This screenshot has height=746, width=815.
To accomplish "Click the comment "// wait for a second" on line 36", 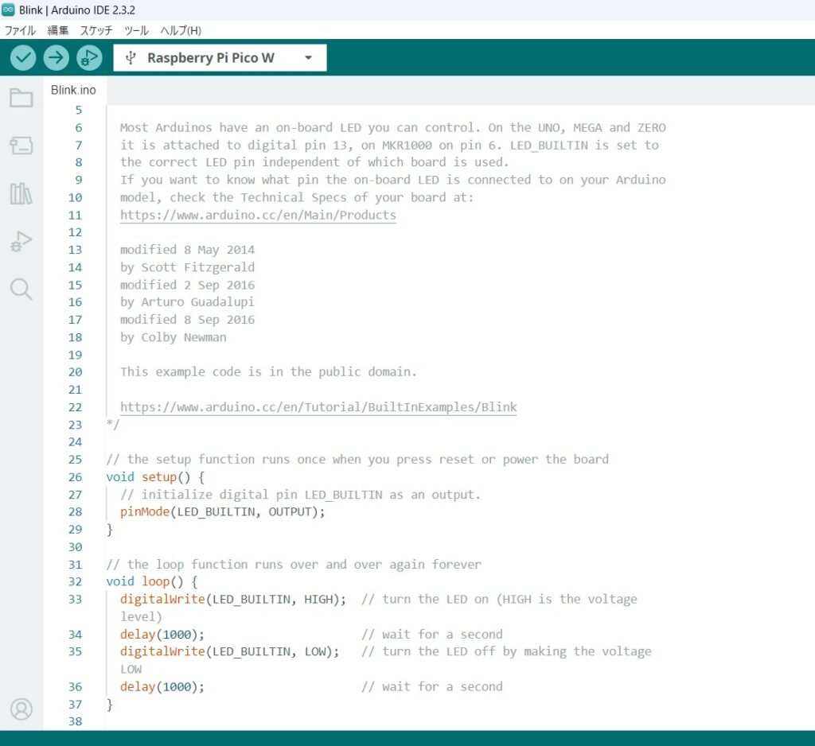I will pyautogui.click(x=432, y=687).
